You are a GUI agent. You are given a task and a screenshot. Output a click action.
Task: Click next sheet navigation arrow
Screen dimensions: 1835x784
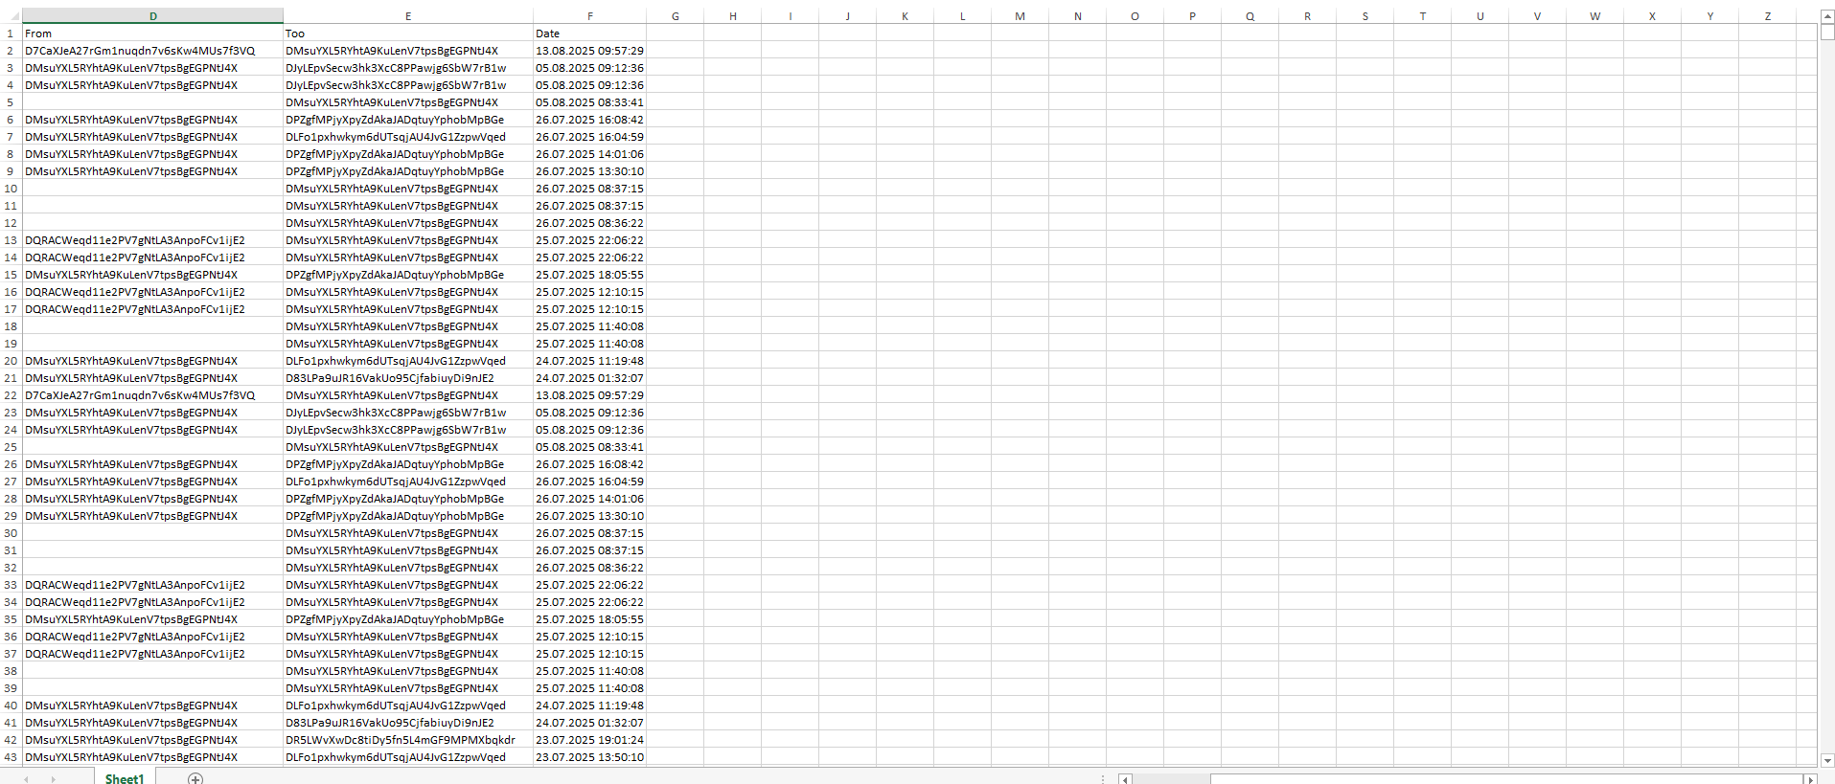pyautogui.click(x=54, y=779)
